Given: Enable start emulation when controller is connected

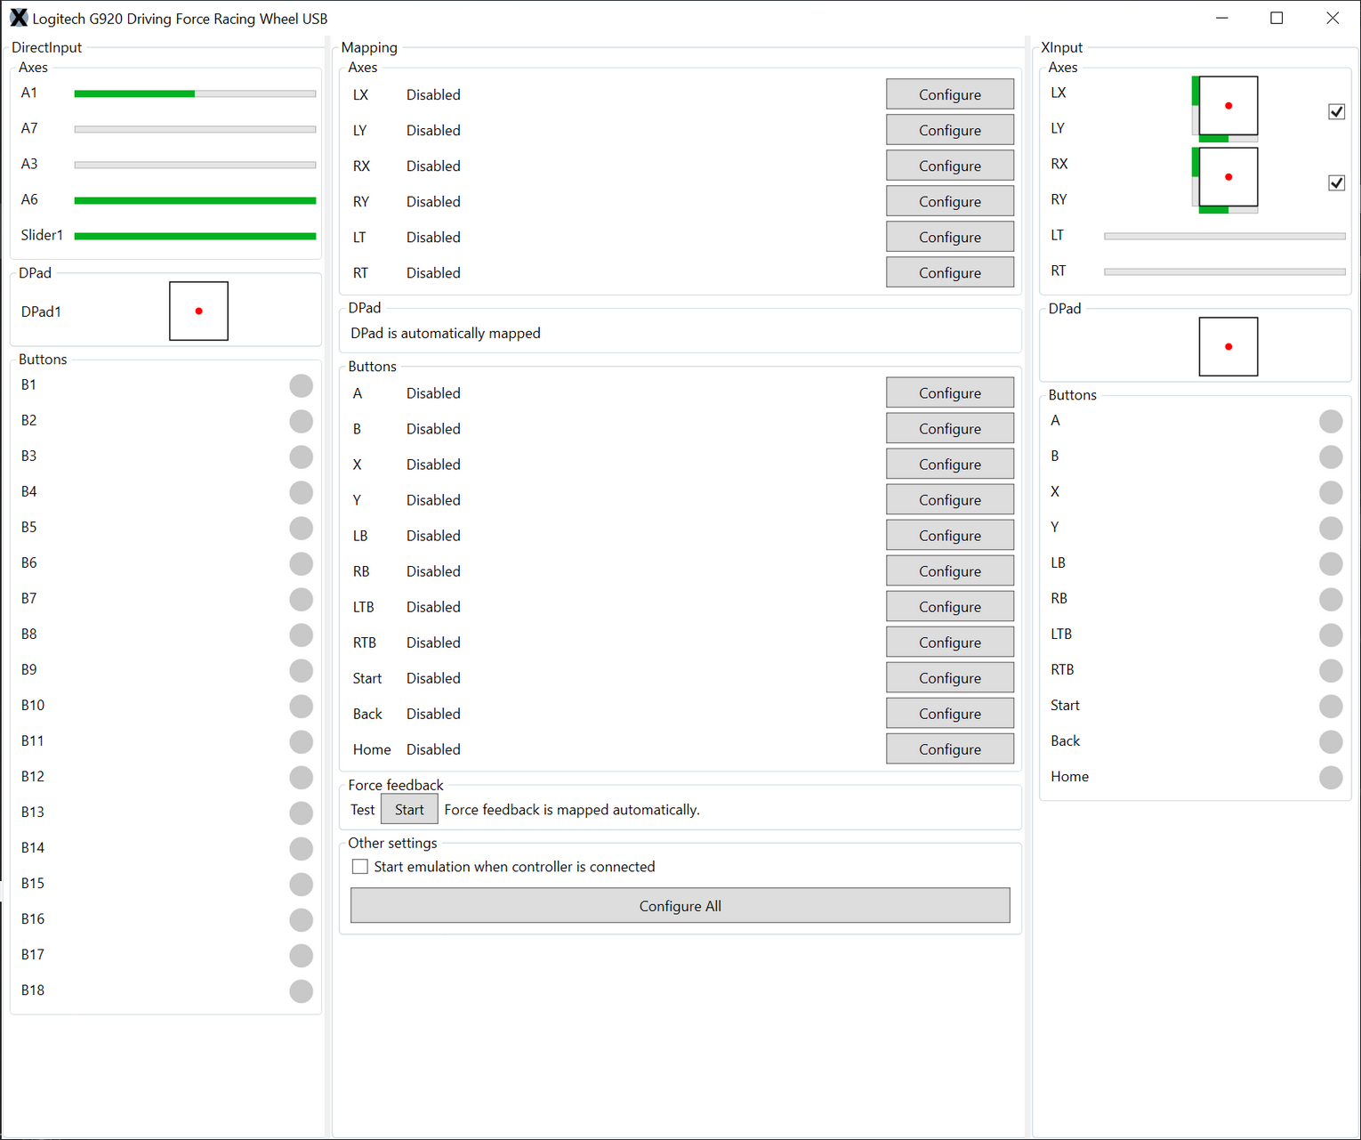Looking at the screenshot, I should [359, 867].
